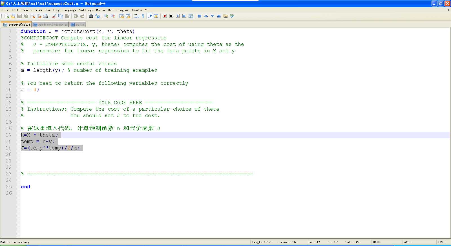This screenshot has width=451, height=246.
Task: Click the Open file toolbar icon
Action: click(13, 16)
